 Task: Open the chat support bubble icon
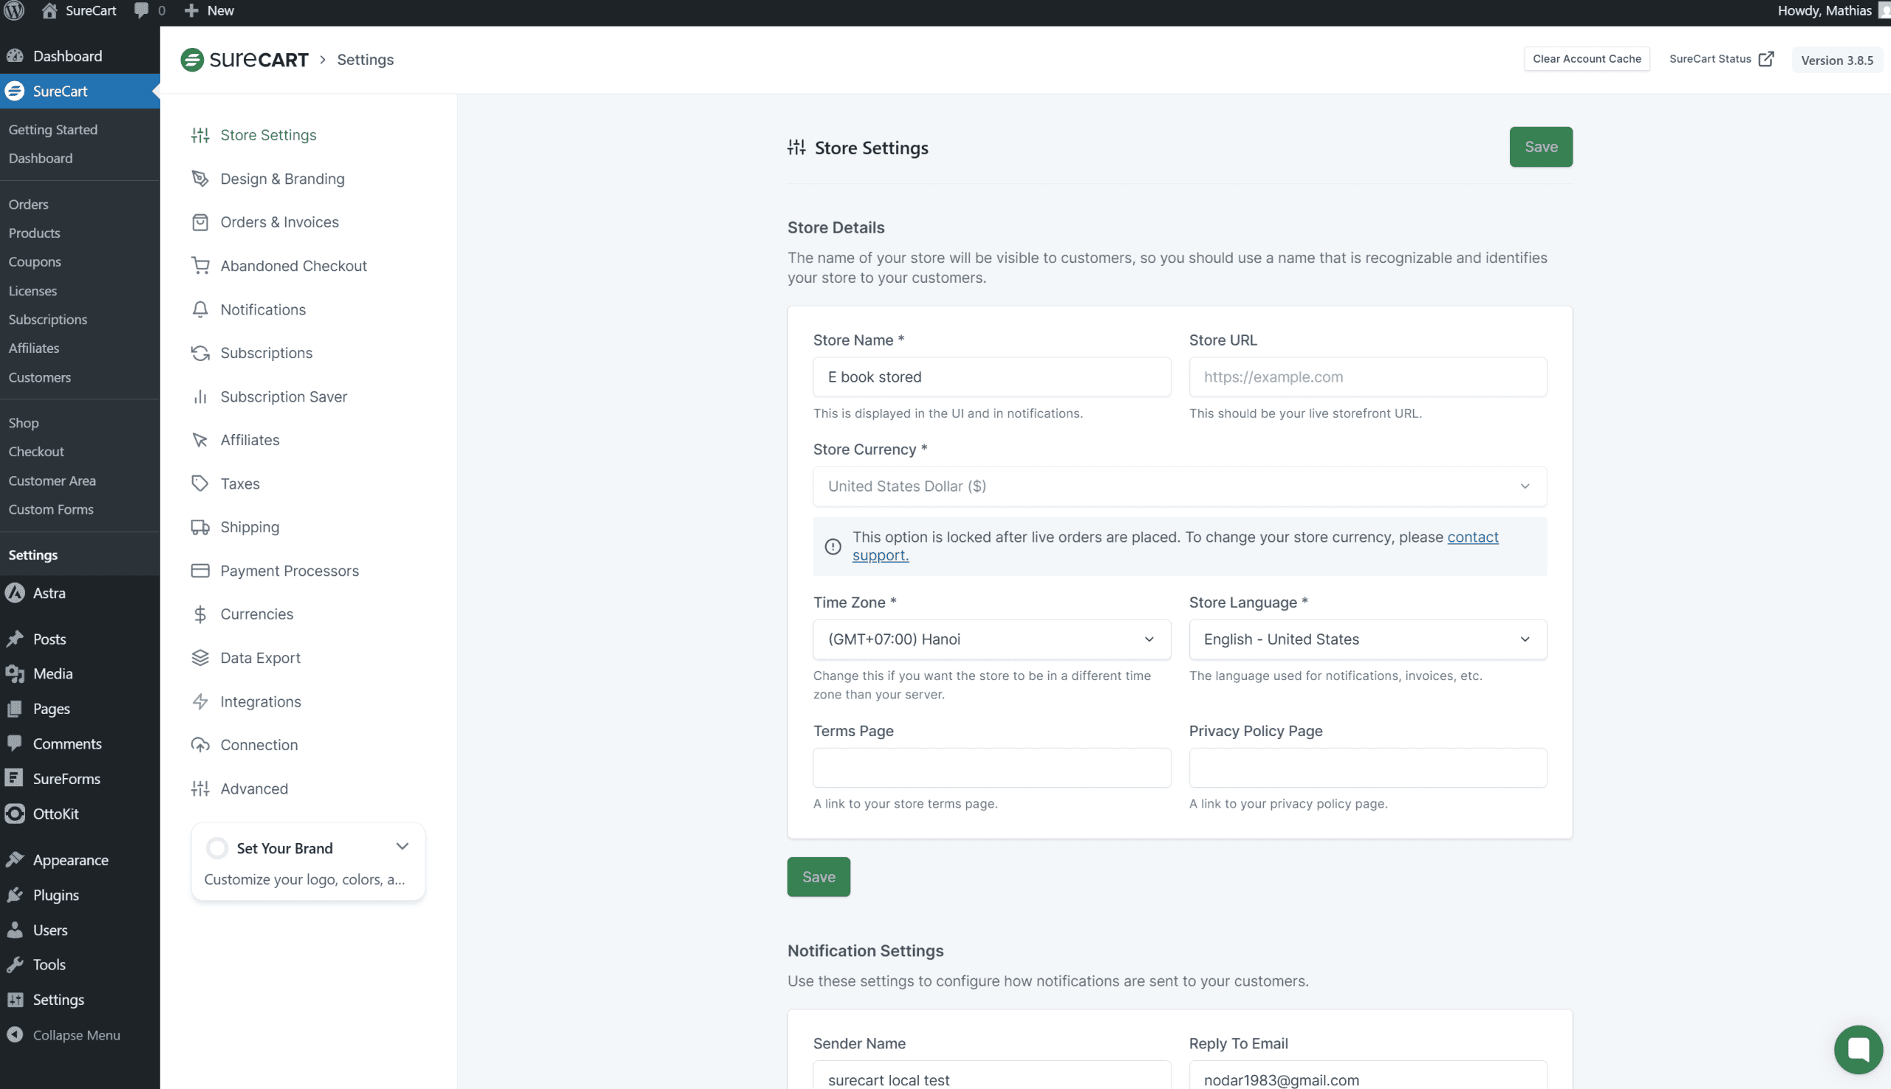tap(1857, 1048)
